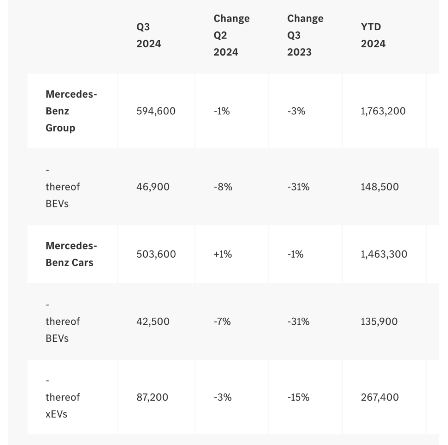Click the 503,600 Cars sales cell

point(156,254)
